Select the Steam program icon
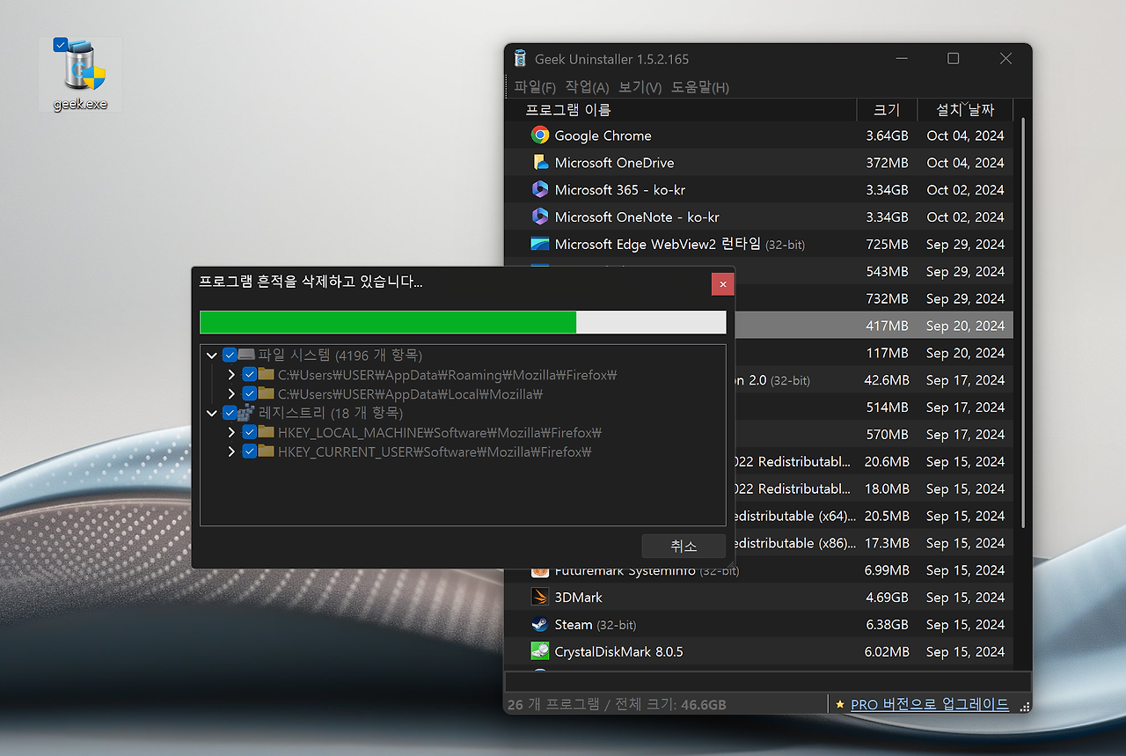 point(540,625)
